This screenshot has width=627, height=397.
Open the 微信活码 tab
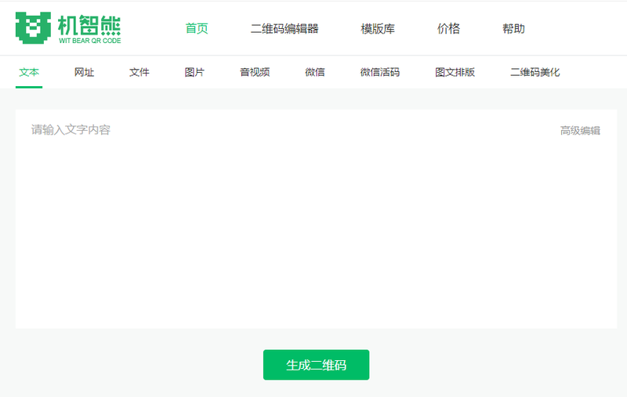[379, 72]
